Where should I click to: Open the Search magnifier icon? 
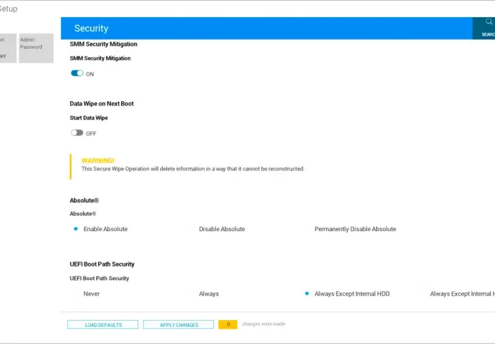click(489, 22)
